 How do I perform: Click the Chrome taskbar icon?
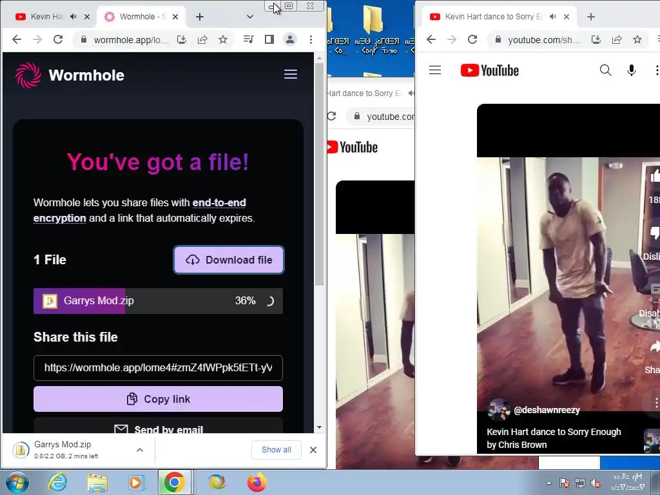[x=174, y=482]
